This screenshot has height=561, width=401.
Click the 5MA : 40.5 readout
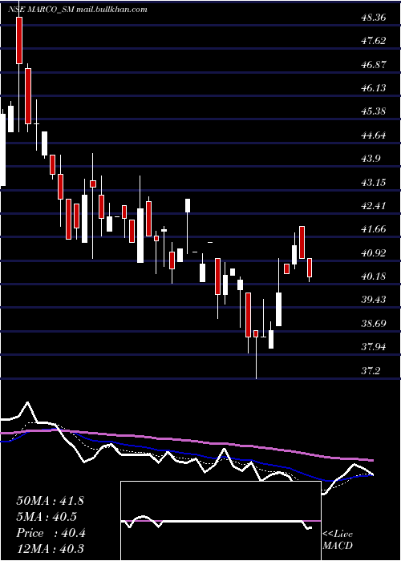coord(47,517)
